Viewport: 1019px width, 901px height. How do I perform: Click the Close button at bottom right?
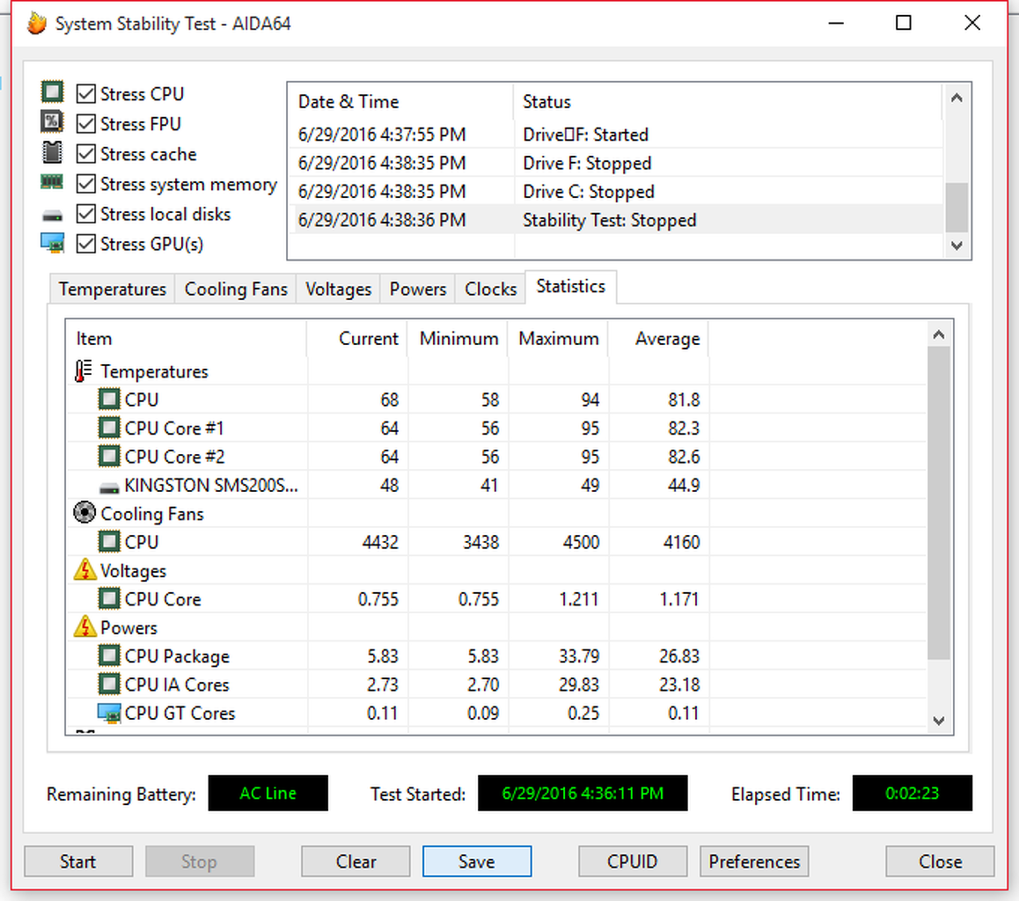pyautogui.click(x=940, y=861)
